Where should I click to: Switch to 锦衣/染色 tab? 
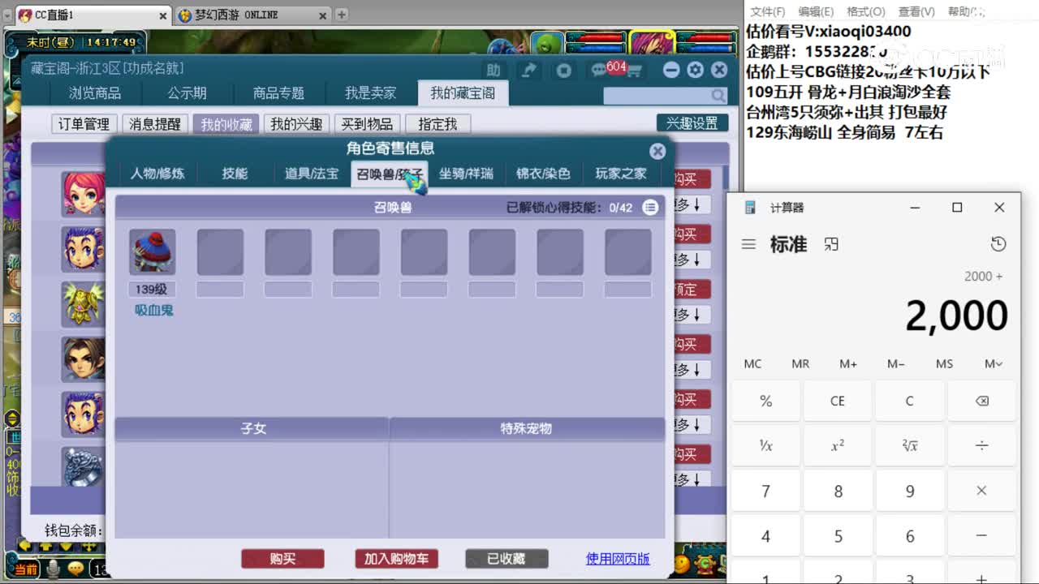click(543, 174)
